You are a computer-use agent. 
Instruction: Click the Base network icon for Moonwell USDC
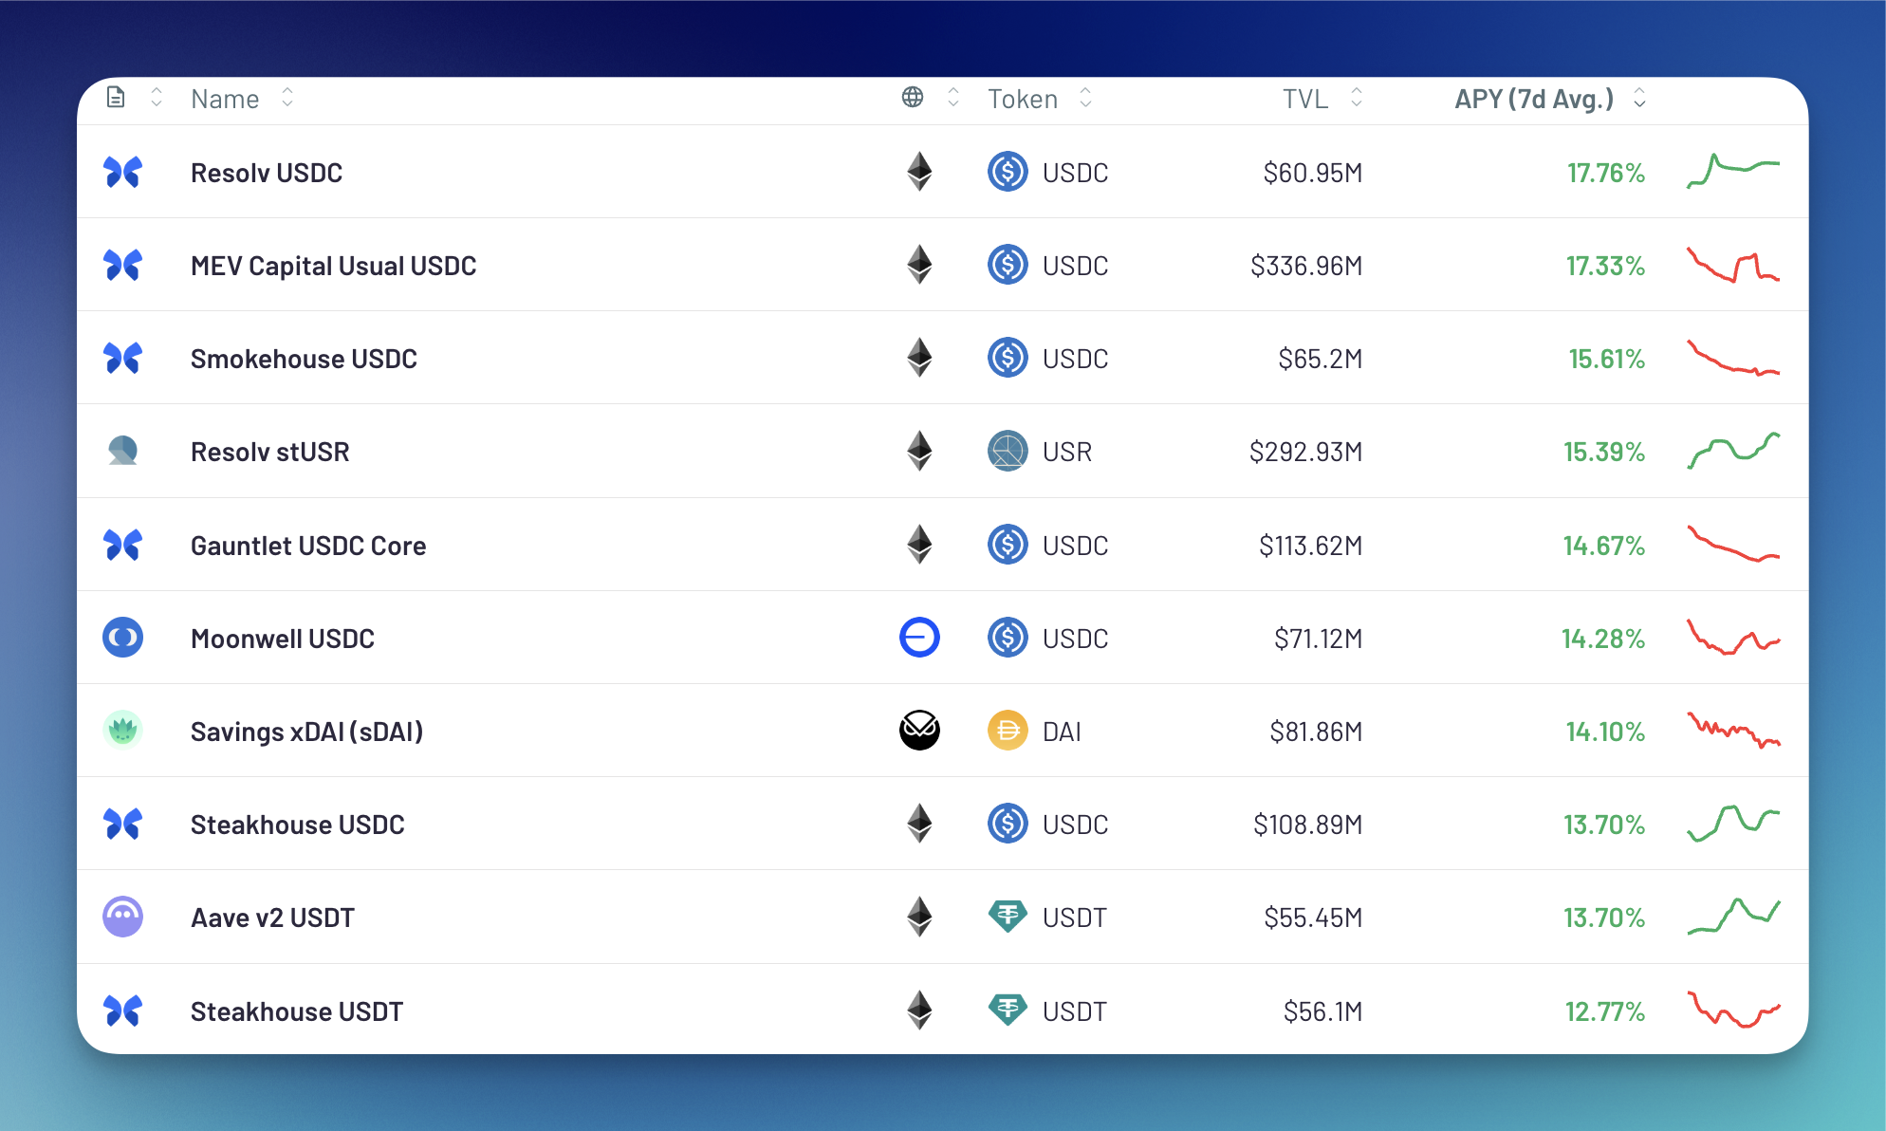919,638
